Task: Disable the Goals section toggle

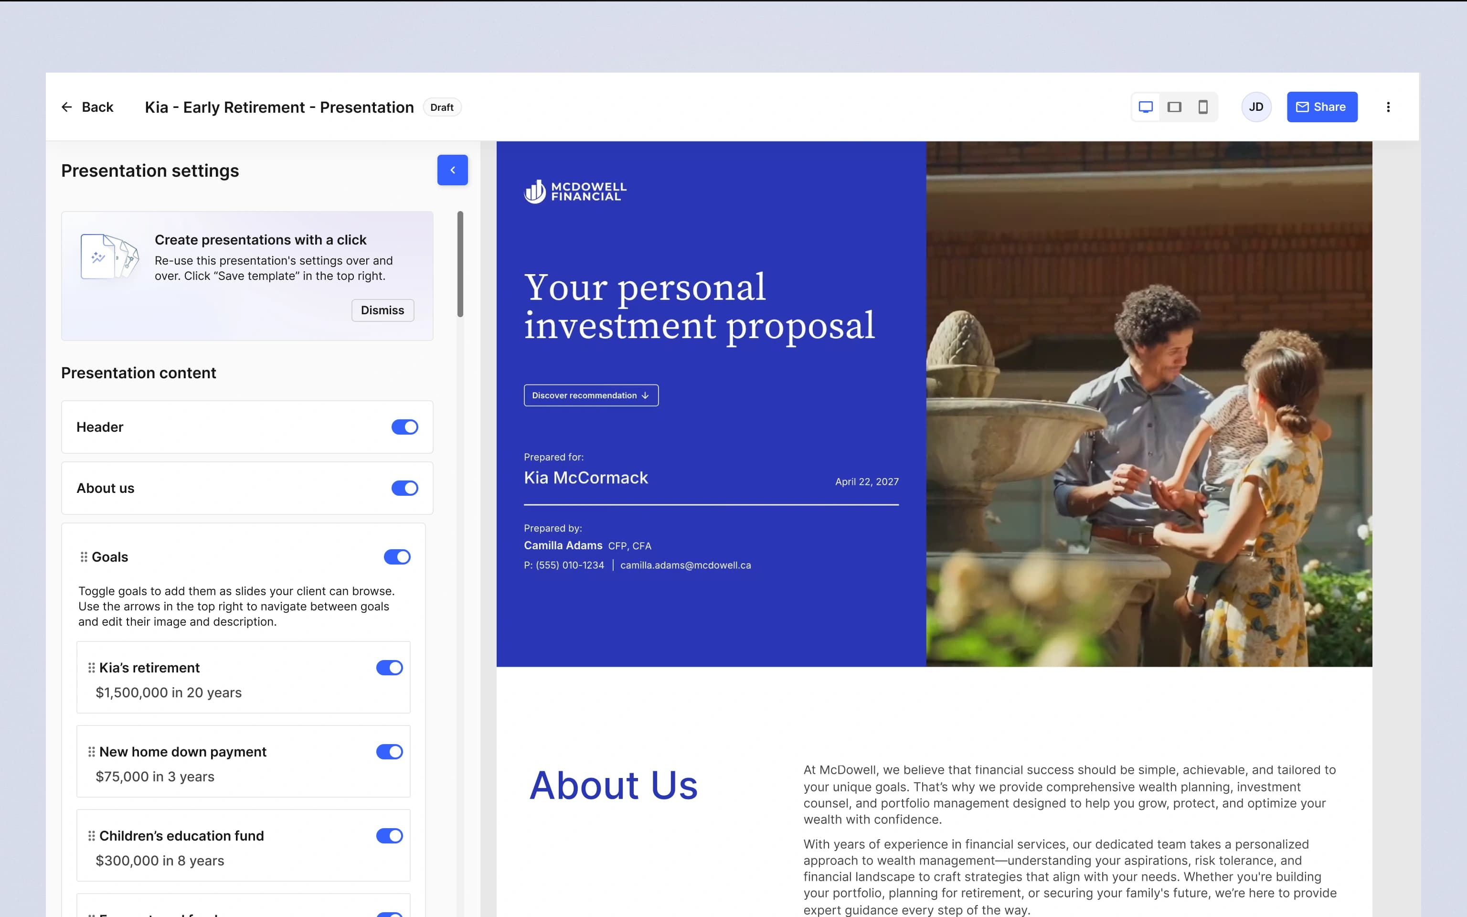Action: tap(397, 557)
